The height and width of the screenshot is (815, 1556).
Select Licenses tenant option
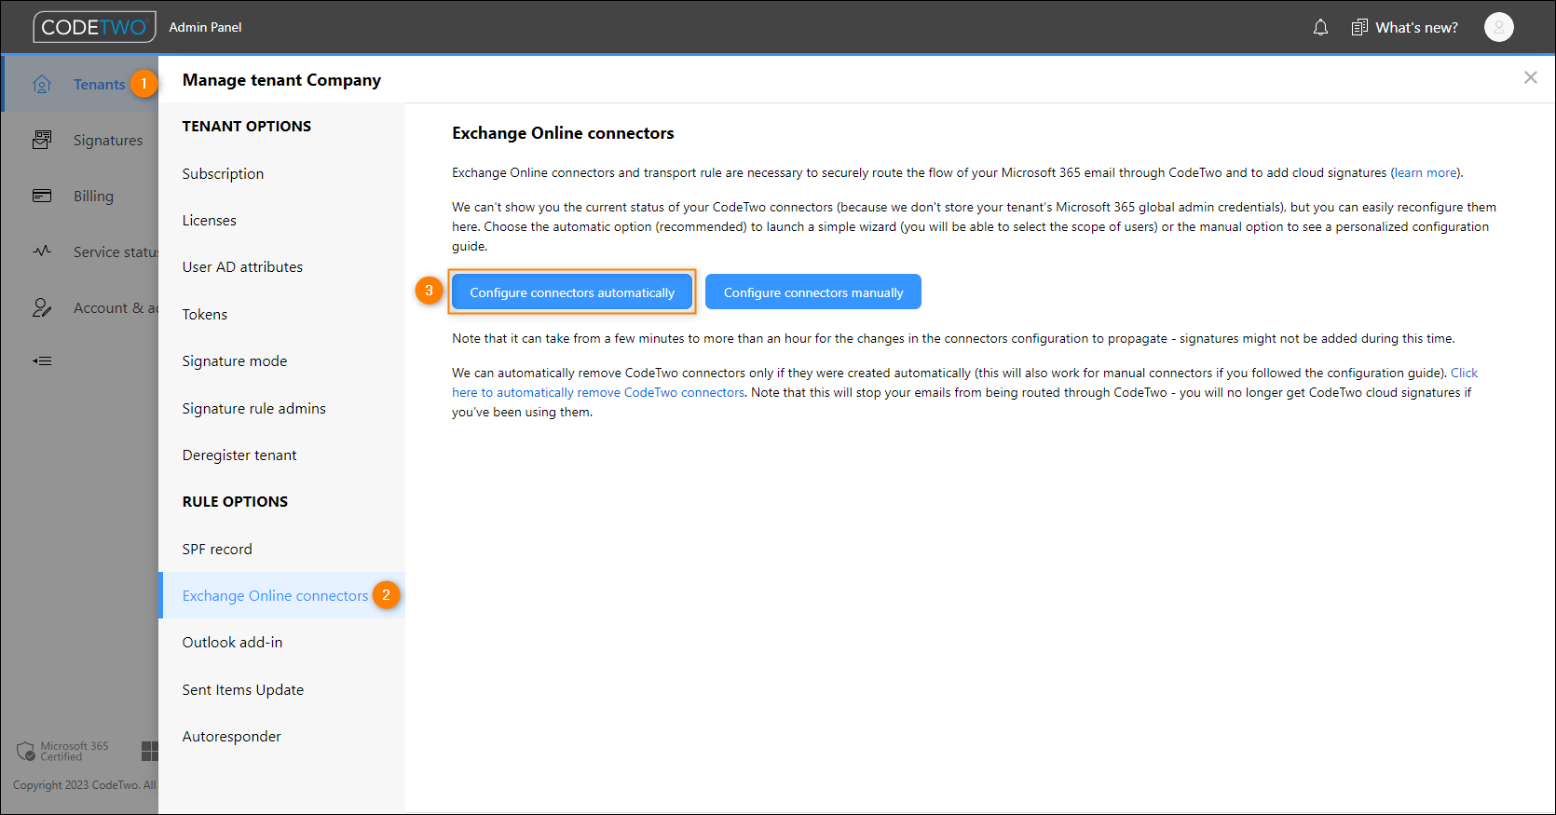point(281,221)
